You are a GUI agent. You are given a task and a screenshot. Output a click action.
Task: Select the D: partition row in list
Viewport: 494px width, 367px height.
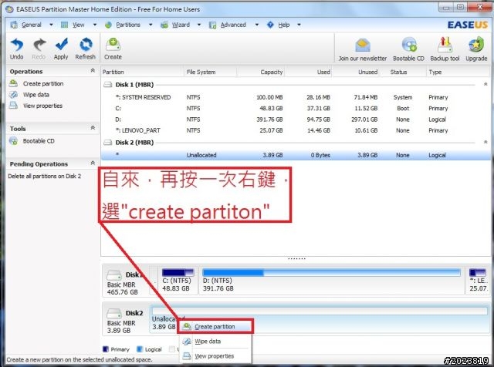pyautogui.click(x=296, y=120)
